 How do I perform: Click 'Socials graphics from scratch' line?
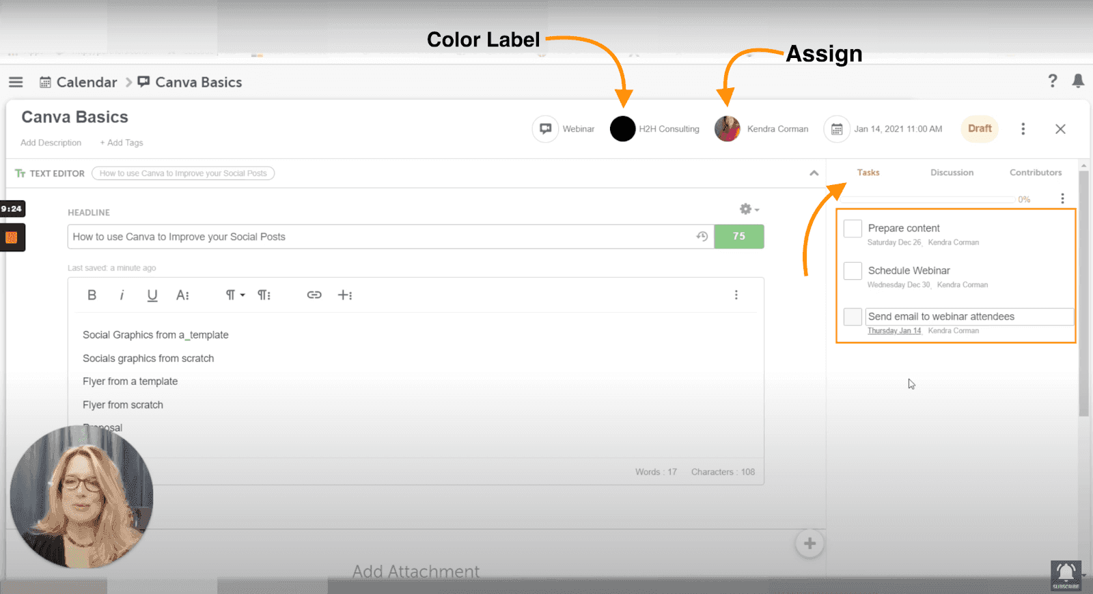click(148, 358)
